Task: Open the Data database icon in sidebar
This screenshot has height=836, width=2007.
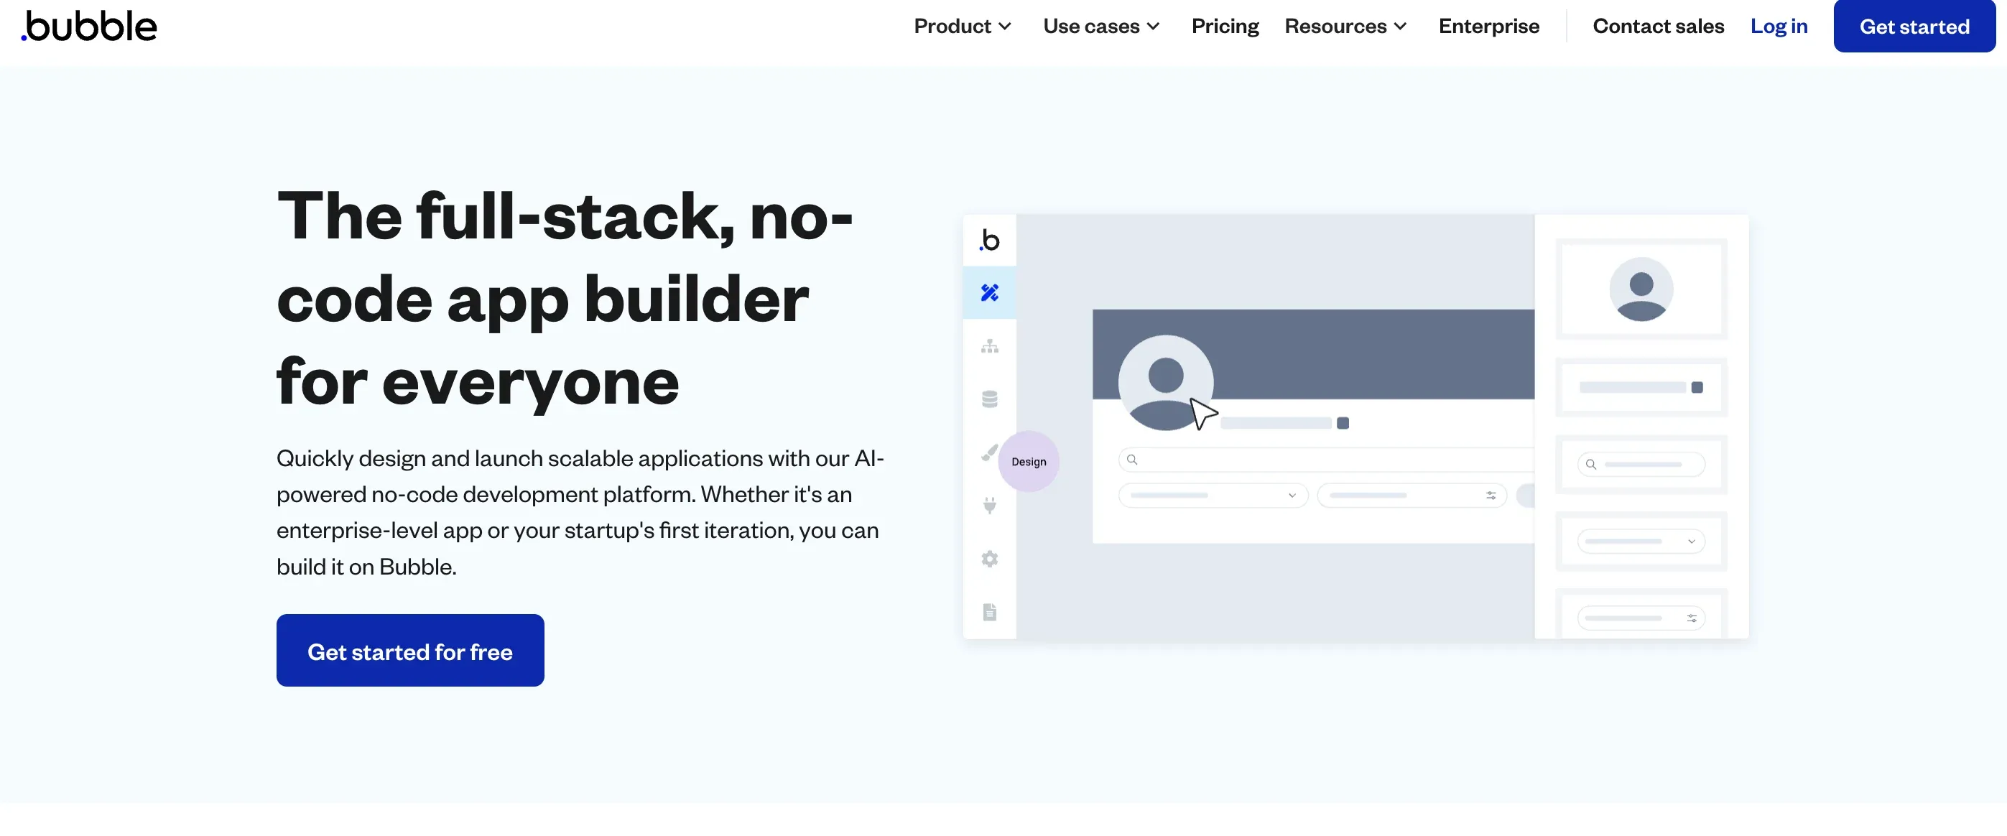Action: [x=989, y=399]
